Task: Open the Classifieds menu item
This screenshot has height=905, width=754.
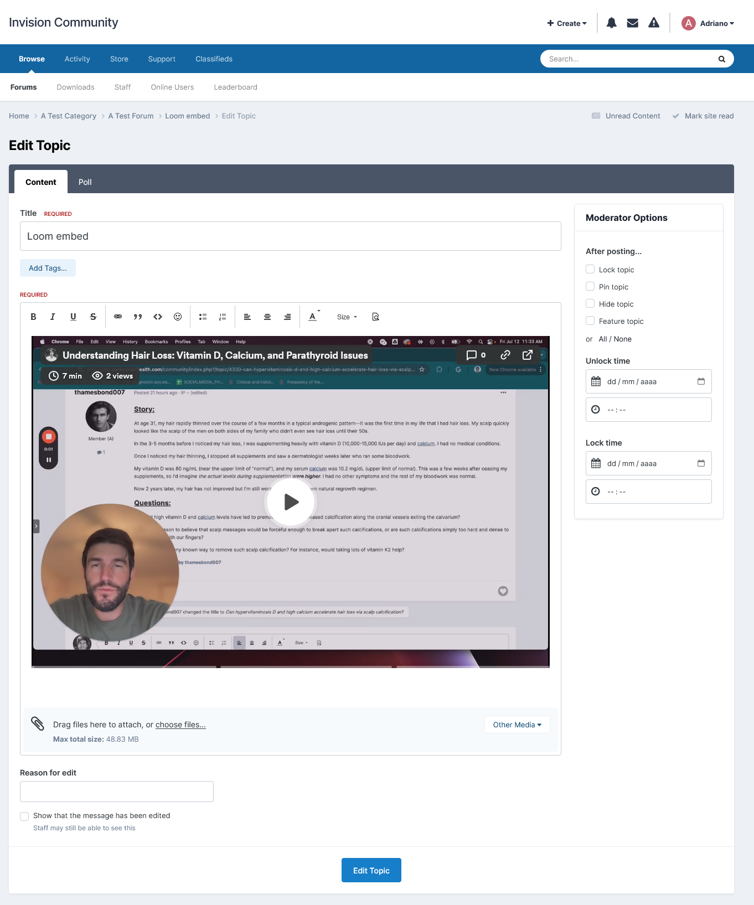Action: (x=214, y=59)
